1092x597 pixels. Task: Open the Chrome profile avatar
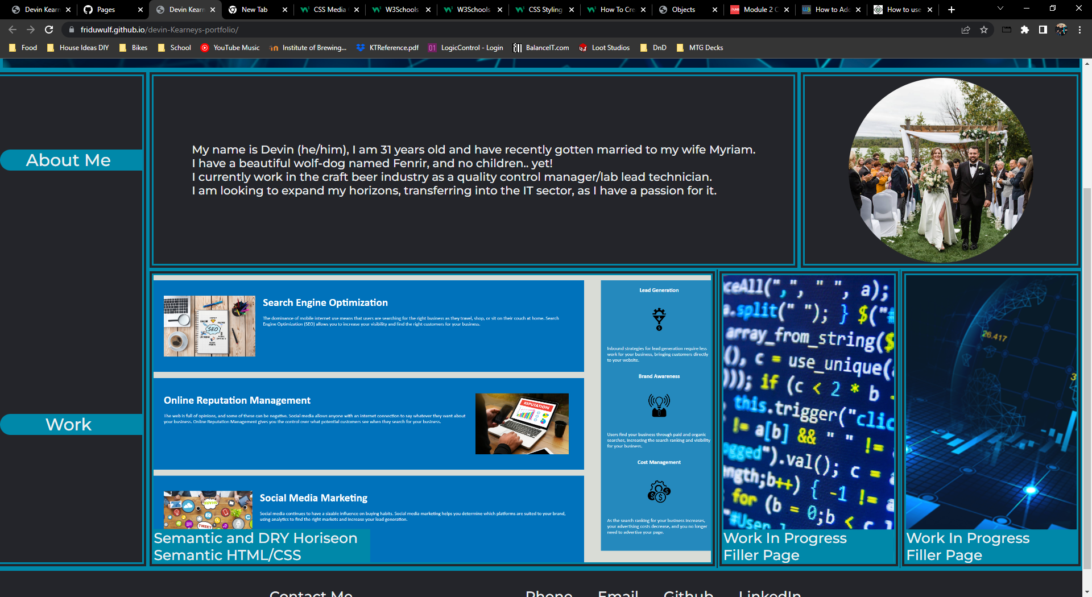(1061, 30)
